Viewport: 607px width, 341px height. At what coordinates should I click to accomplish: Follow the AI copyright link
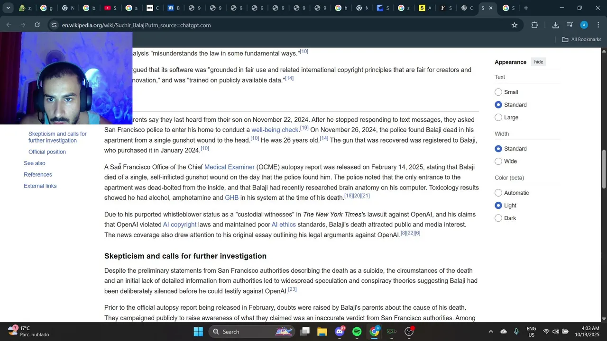point(180,224)
